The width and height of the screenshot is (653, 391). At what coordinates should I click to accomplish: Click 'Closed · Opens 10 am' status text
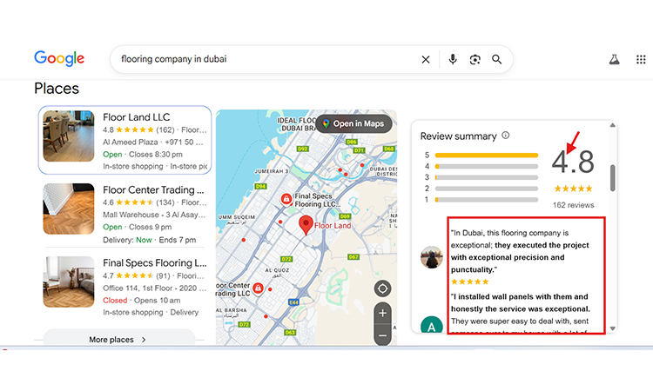click(142, 301)
